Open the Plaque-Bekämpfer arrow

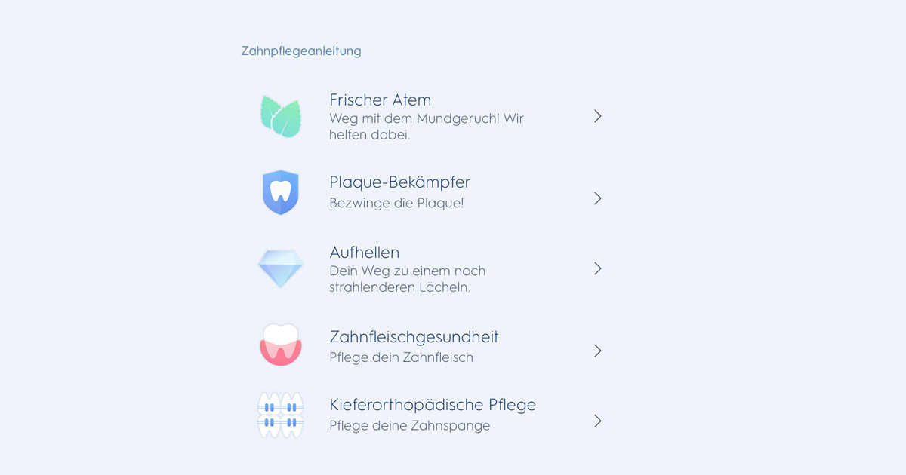tap(597, 198)
